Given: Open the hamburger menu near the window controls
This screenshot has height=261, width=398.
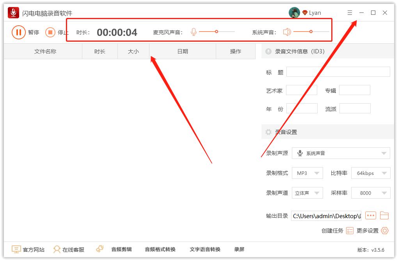Looking at the screenshot, I should [350, 12].
